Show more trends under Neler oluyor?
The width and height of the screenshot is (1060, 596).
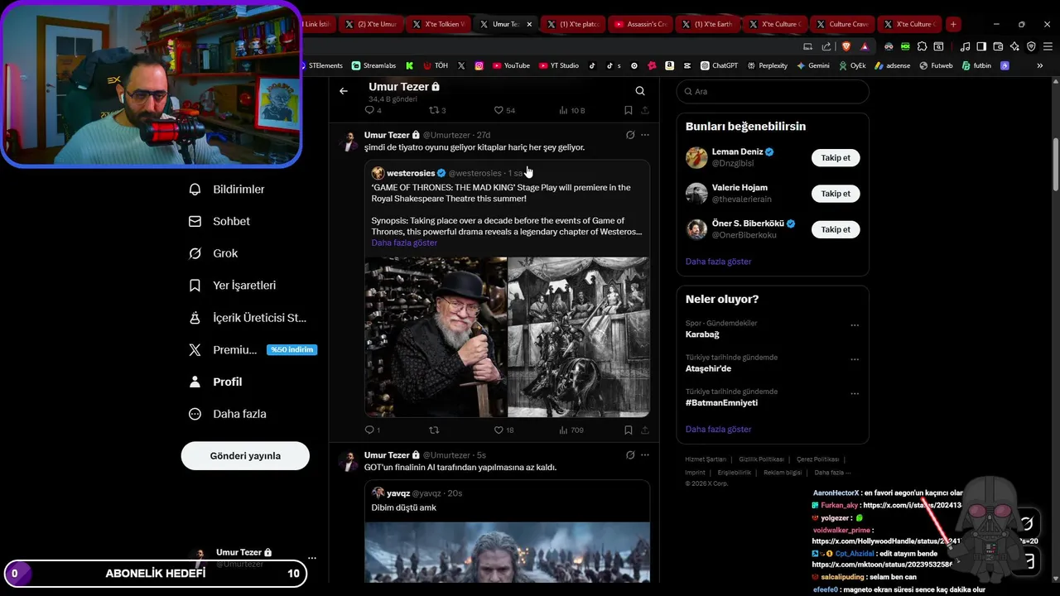click(718, 430)
